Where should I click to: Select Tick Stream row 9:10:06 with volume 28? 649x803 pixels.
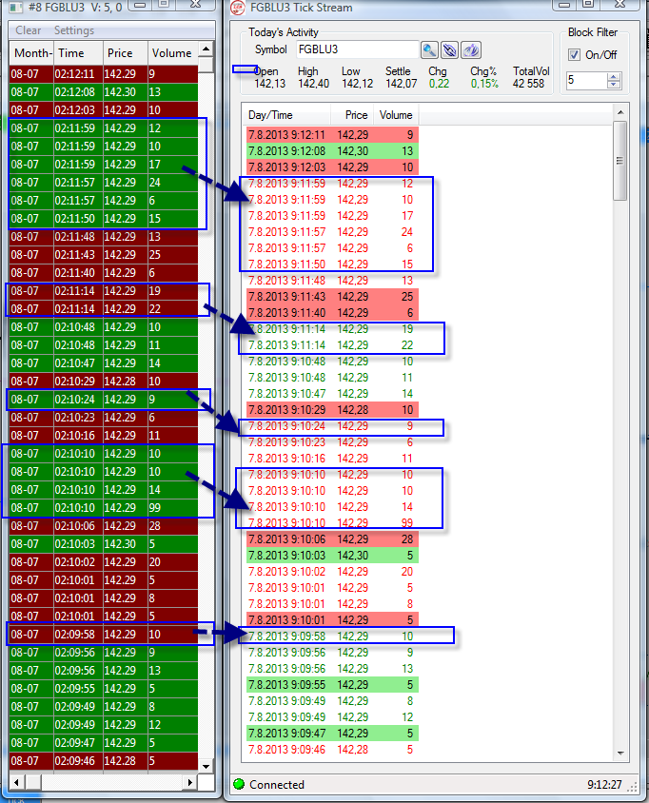click(x=332, y=539)
